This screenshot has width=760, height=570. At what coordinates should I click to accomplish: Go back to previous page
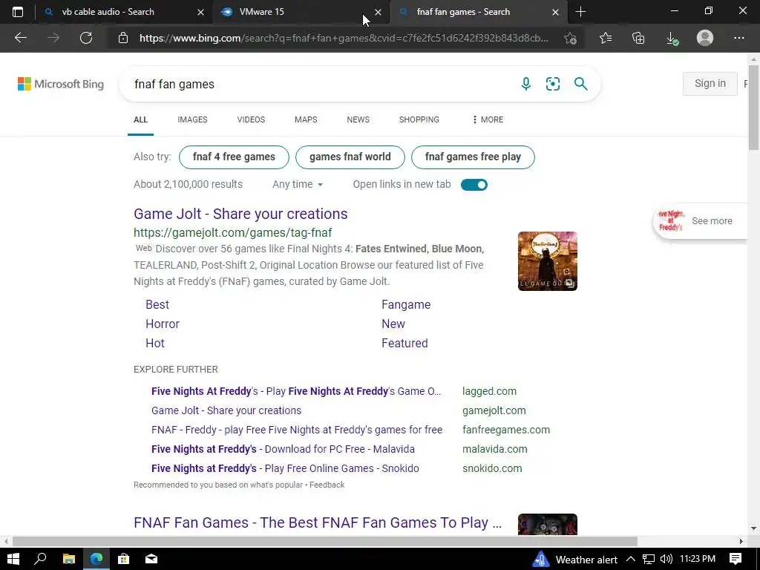click(x=20, y=38)
